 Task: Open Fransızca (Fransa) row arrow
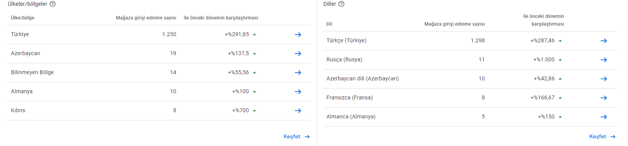tap(604, 98)
